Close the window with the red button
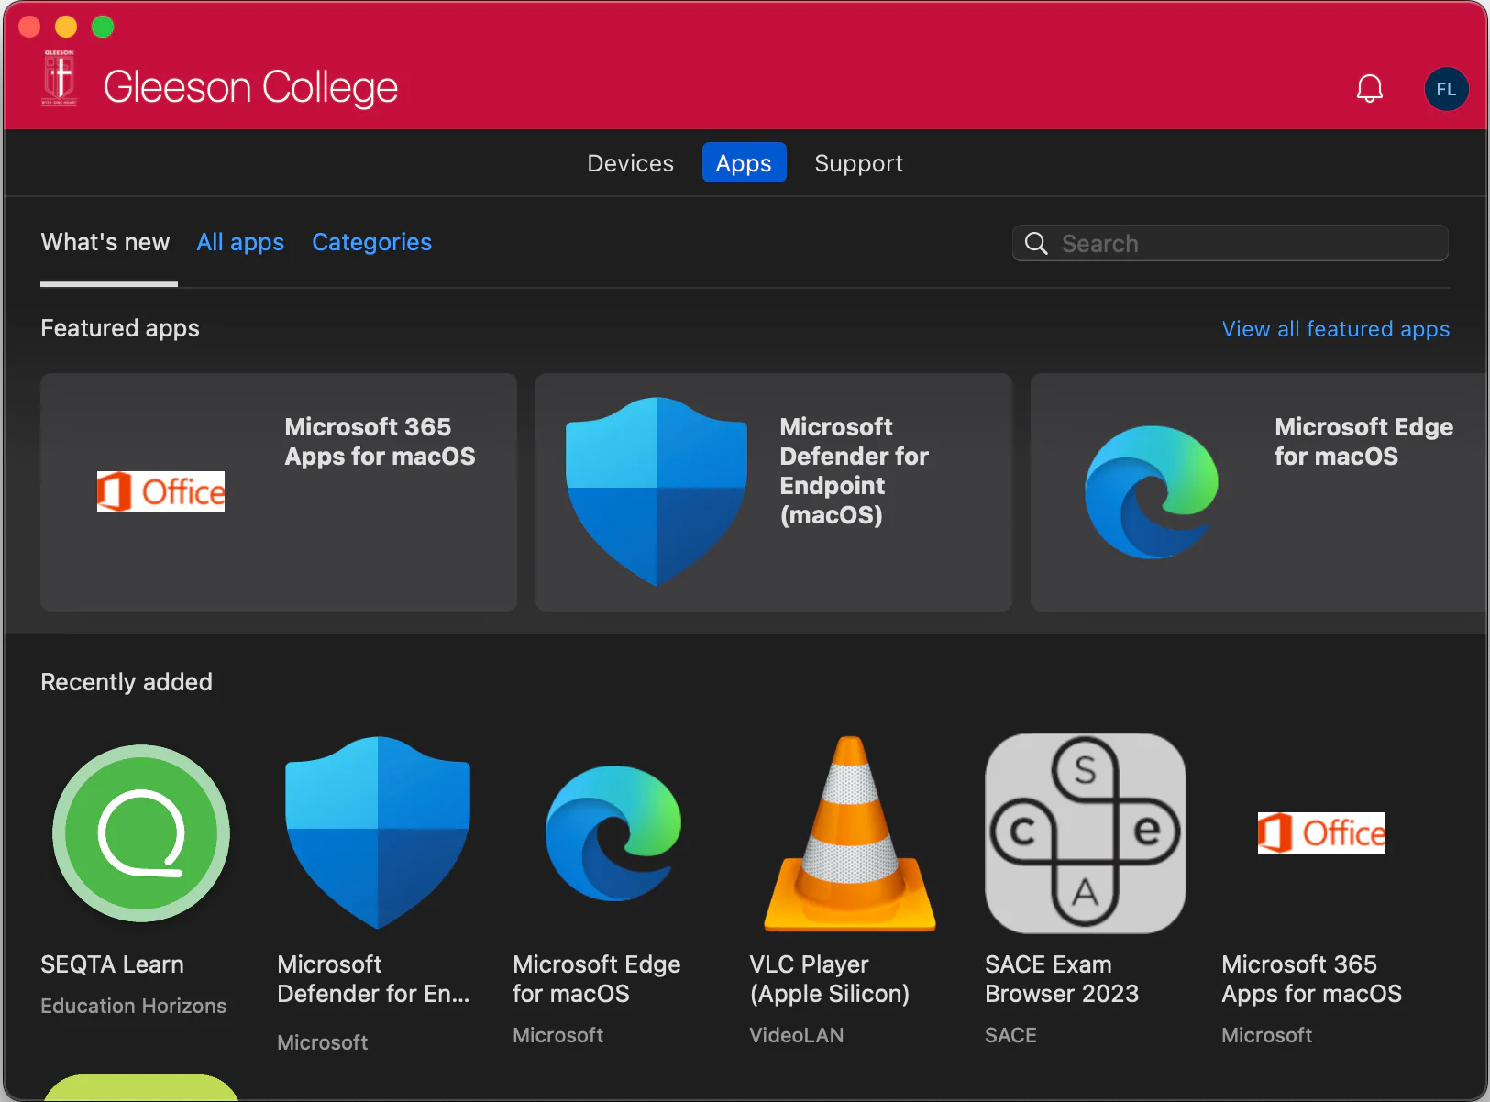This screenshot has height=1102, width=1490. 29,27
